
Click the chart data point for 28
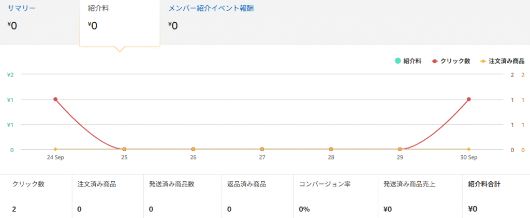(331, 149)
